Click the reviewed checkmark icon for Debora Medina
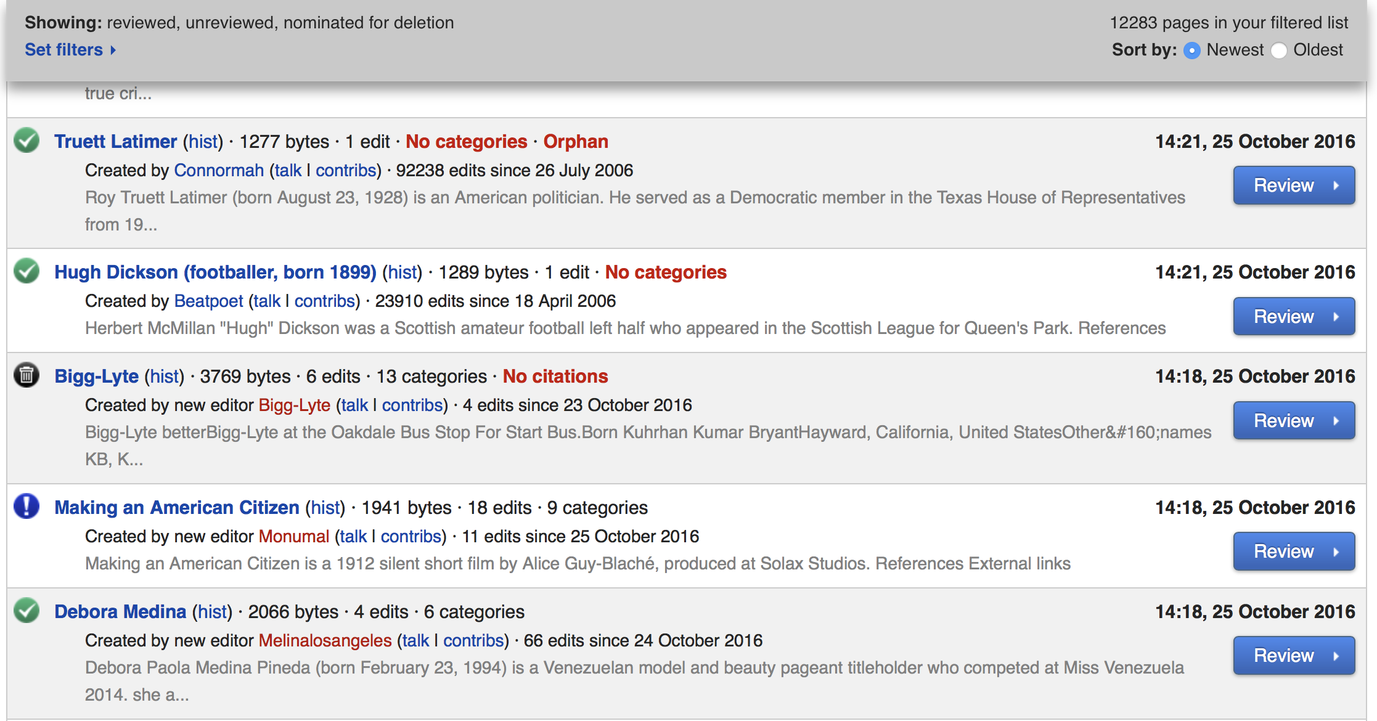Viewport: 1377px width, 721px height. point(27,611)
